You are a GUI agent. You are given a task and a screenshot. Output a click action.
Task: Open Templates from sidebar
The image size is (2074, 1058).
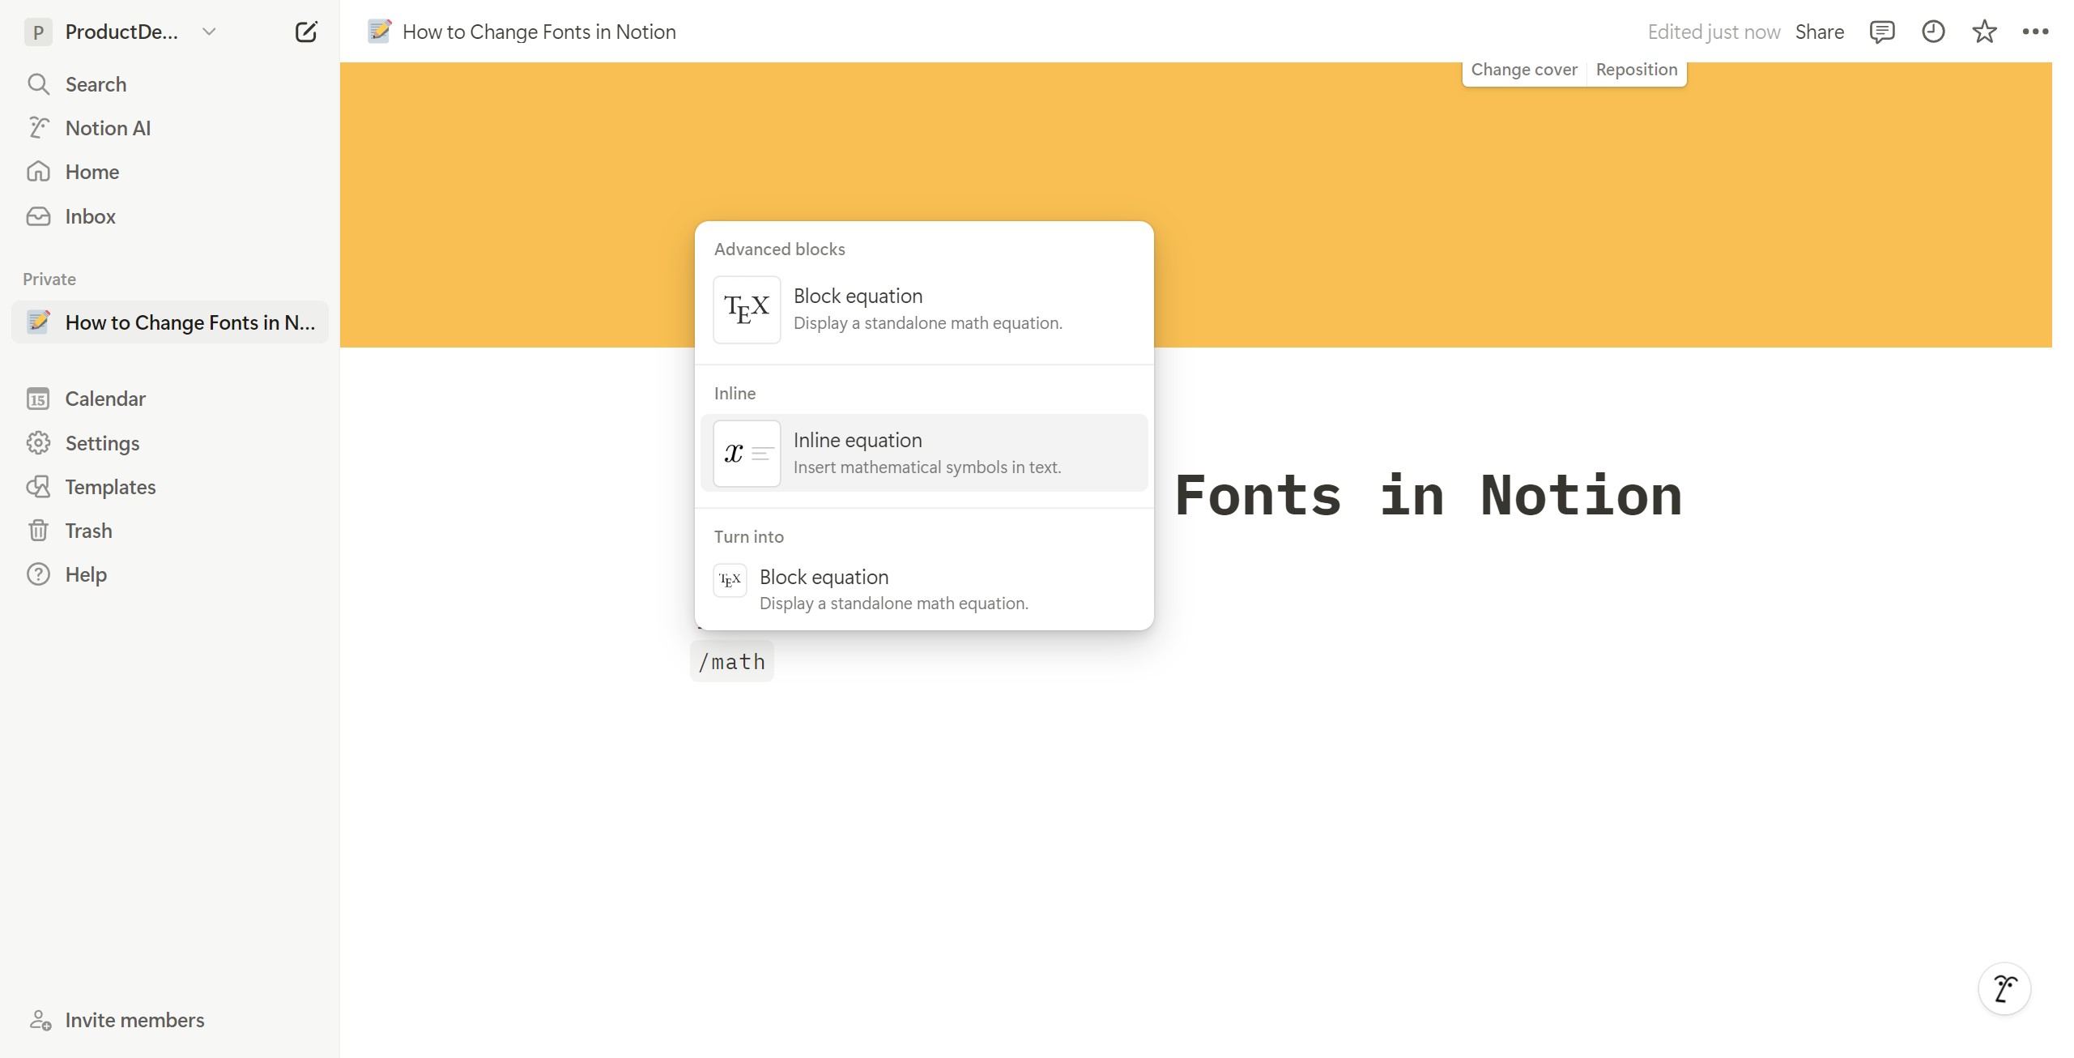coord(170,487)
